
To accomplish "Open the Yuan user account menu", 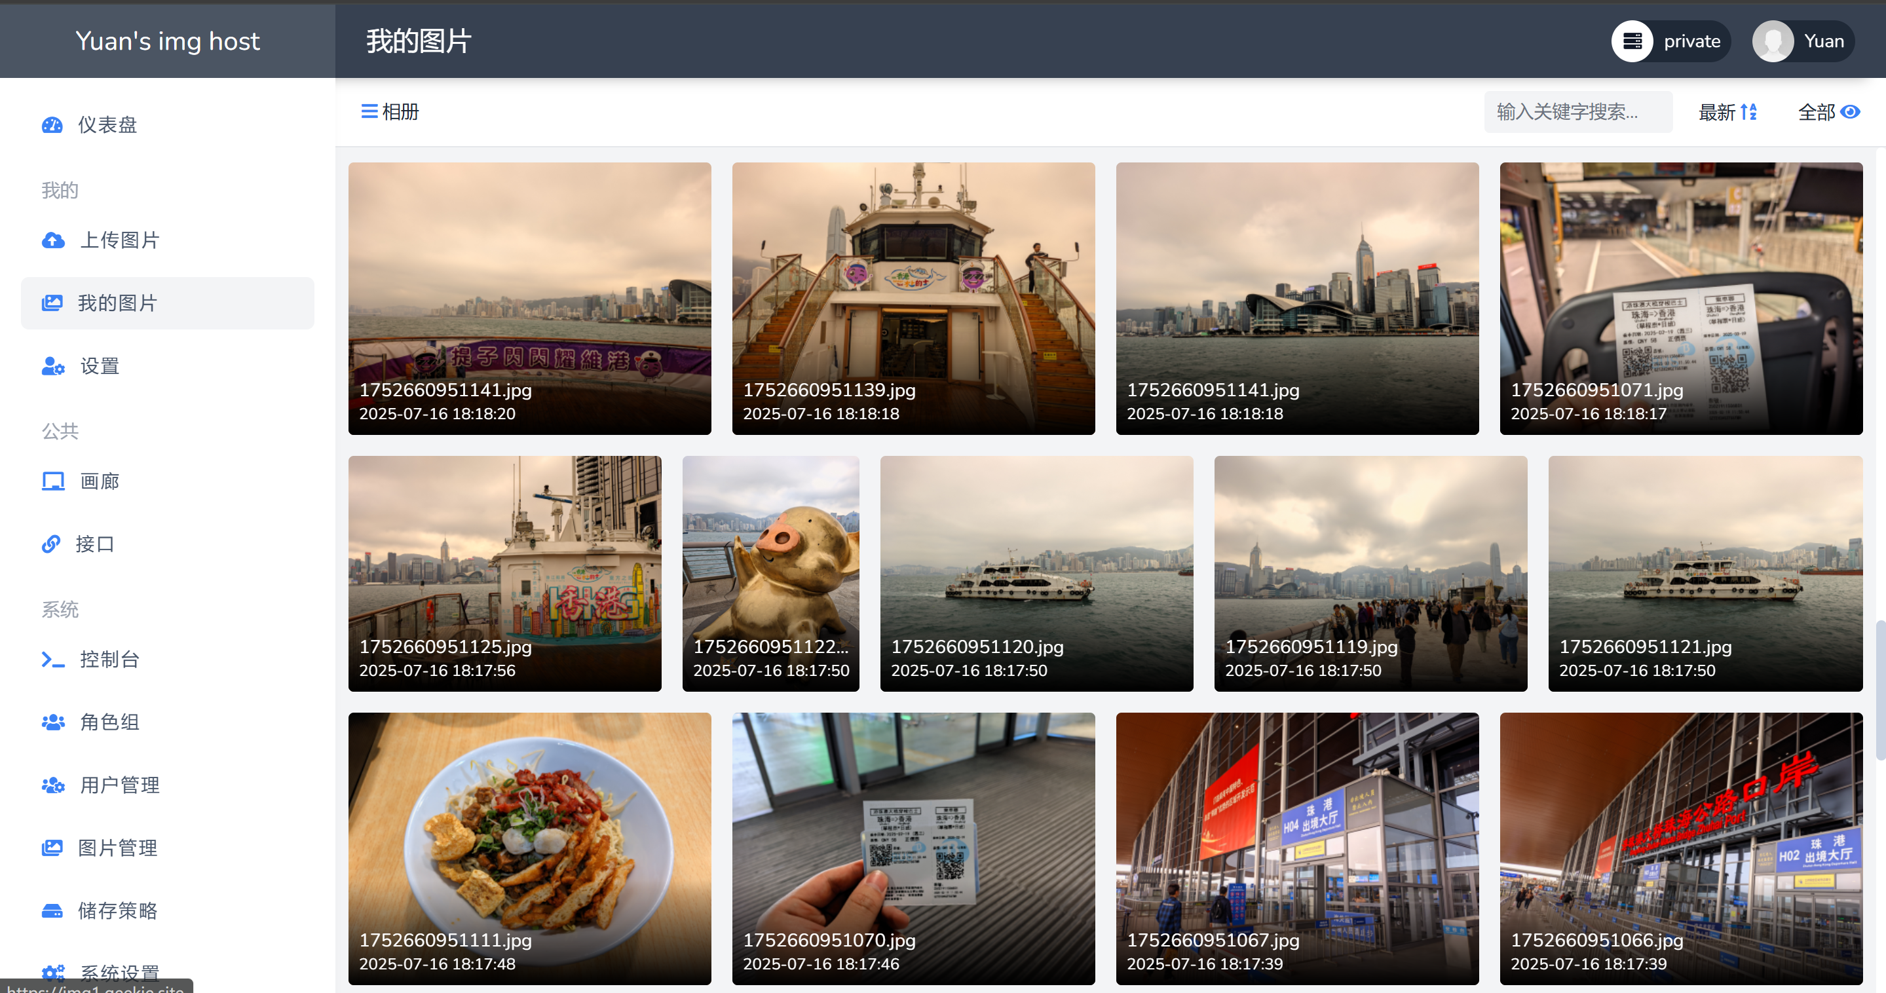I will pos(1803,41).
